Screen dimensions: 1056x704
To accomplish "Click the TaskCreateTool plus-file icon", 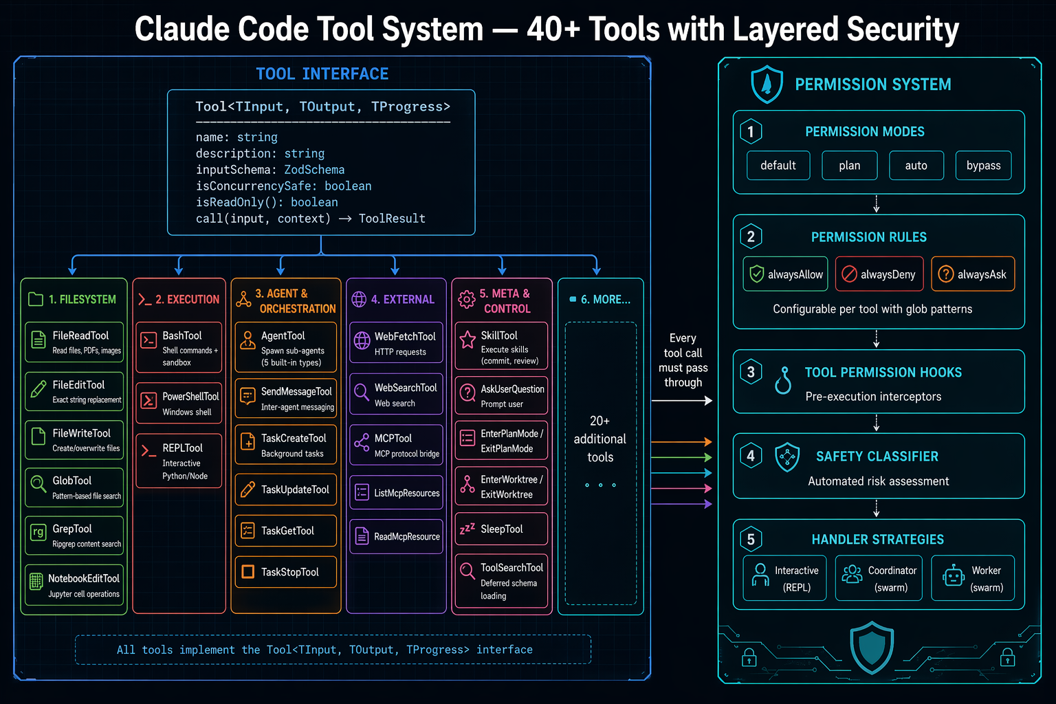I will tap(247, 443).
